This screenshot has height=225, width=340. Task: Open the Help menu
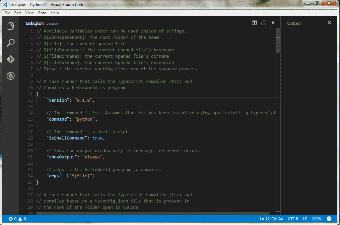click(55, 13)
